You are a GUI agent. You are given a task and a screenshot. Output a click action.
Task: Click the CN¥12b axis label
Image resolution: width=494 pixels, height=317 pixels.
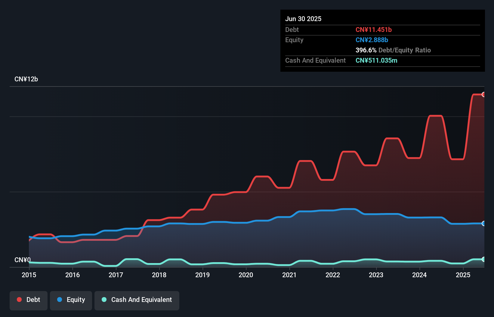click(26, 79)
